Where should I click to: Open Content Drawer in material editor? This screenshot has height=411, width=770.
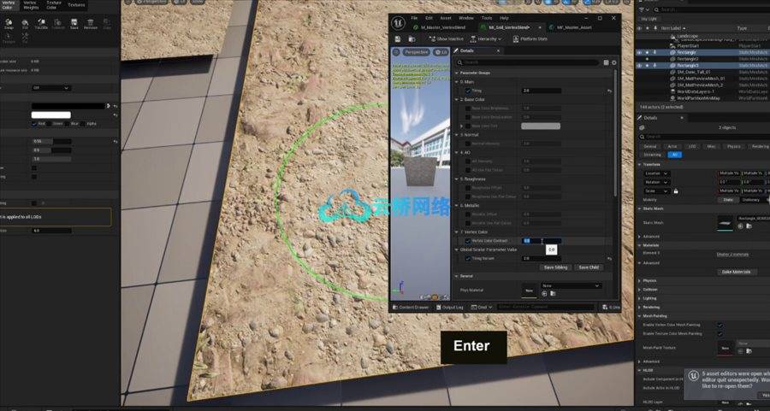(x=414, y=307)
